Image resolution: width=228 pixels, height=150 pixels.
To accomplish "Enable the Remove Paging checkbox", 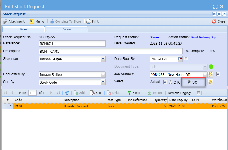I will pyautogui.click(x=199, y=93).
